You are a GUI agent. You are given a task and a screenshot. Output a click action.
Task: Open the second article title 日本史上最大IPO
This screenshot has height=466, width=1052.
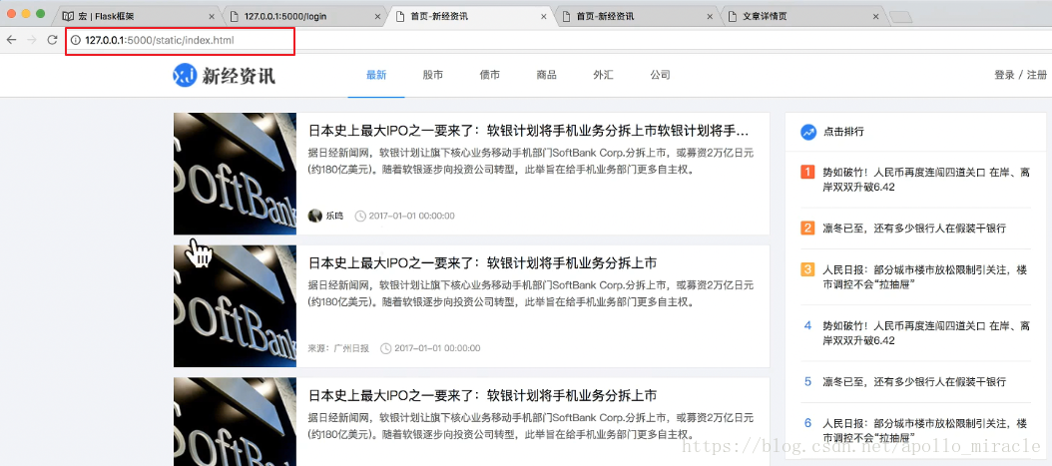coord(482,262)
